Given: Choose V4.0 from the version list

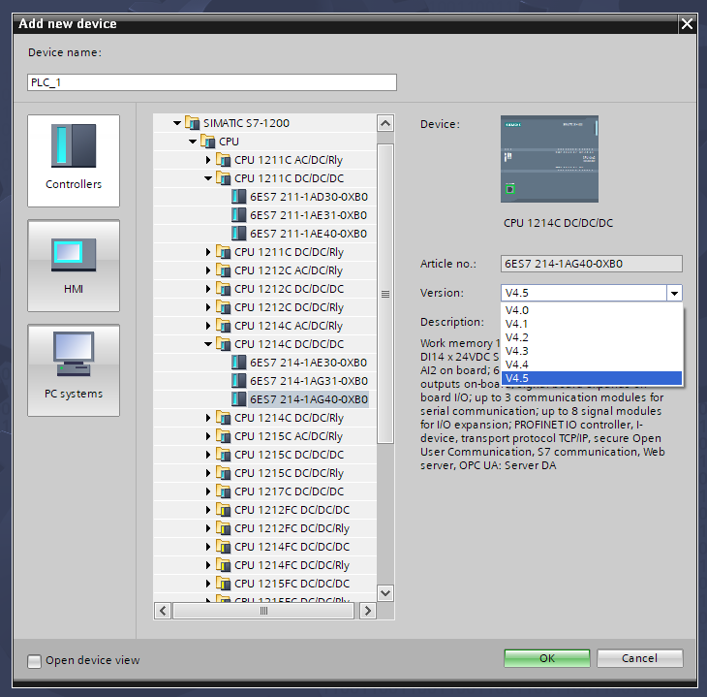Looking at the screenshot, I should point(517,310).
